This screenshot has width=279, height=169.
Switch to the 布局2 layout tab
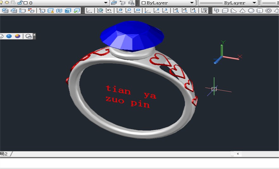tap(4, 154)
